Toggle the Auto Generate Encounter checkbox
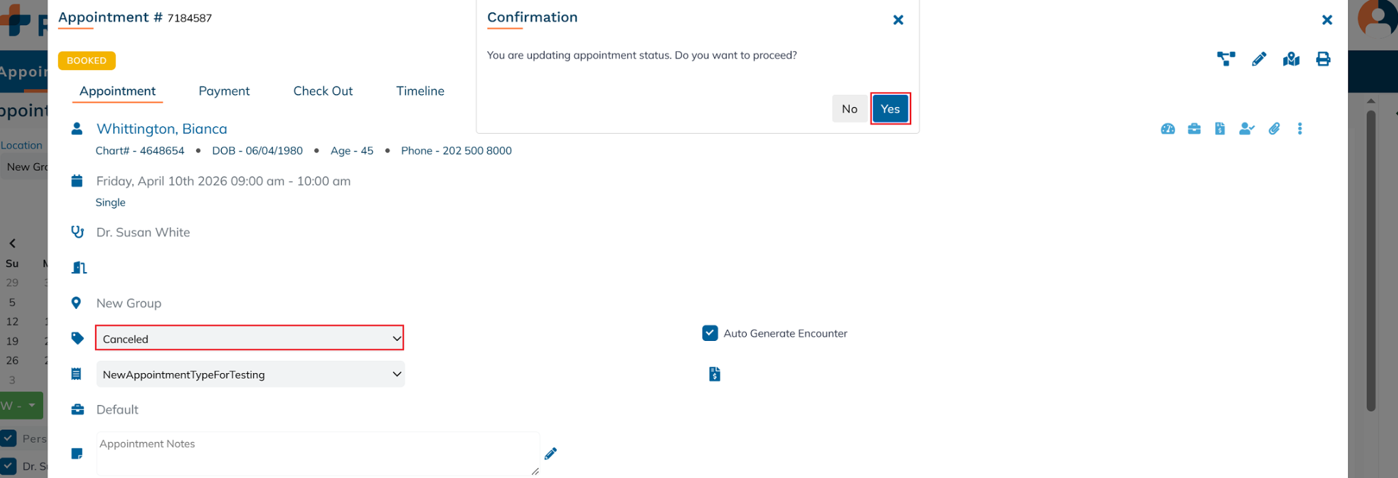 (x=710, y=333)
